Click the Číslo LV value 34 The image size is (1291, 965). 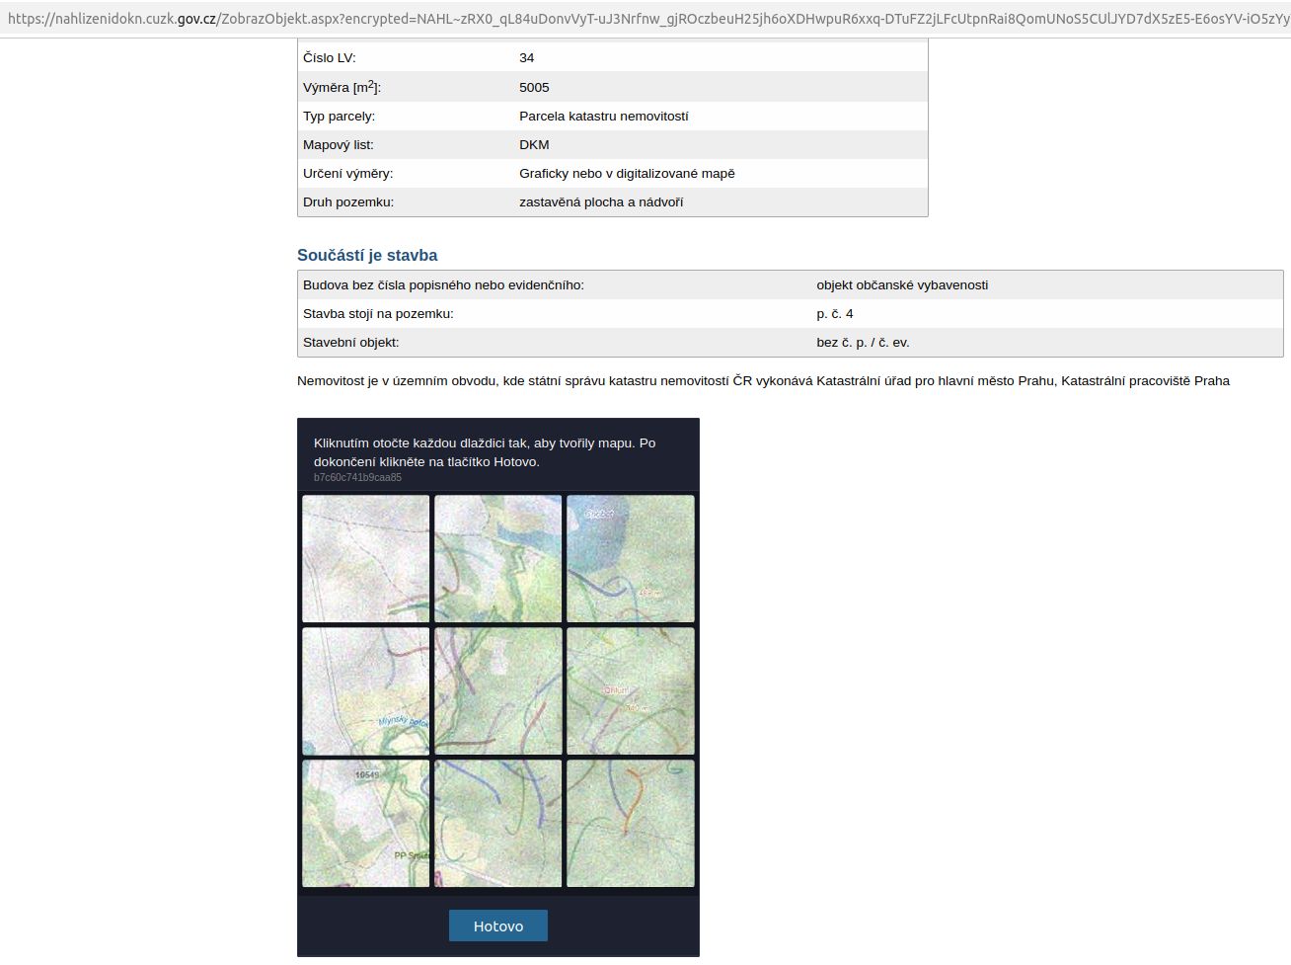coord(527,58)
